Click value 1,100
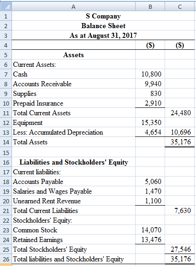The height and width of the screenshot is (266, 196). pyautogui.click(x=150, y=201)
